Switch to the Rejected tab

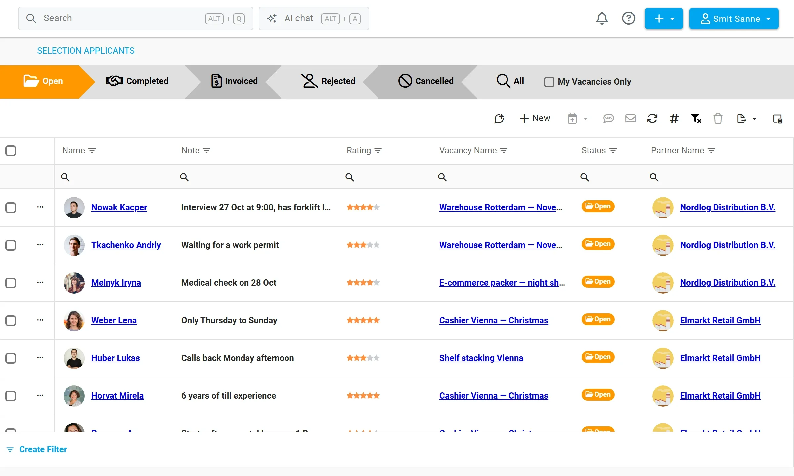click(328, 81)
